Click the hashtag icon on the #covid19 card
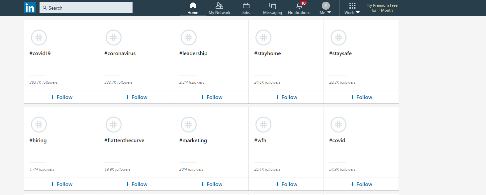Viewport: 486px width, 195px height. point(39,37)
